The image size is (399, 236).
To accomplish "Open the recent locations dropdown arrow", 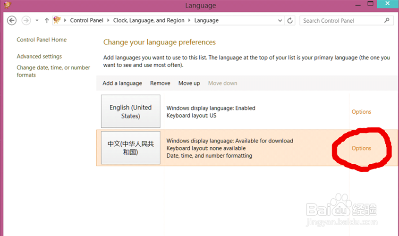I will pos(37,20).
